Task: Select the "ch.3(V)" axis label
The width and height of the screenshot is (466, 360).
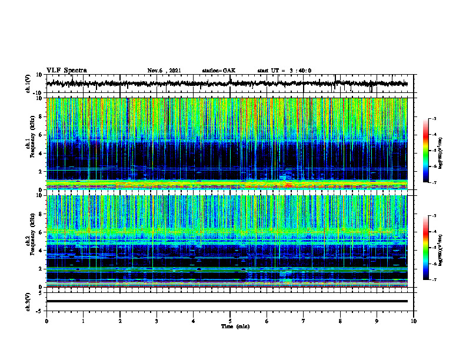Action: point(28,302)
